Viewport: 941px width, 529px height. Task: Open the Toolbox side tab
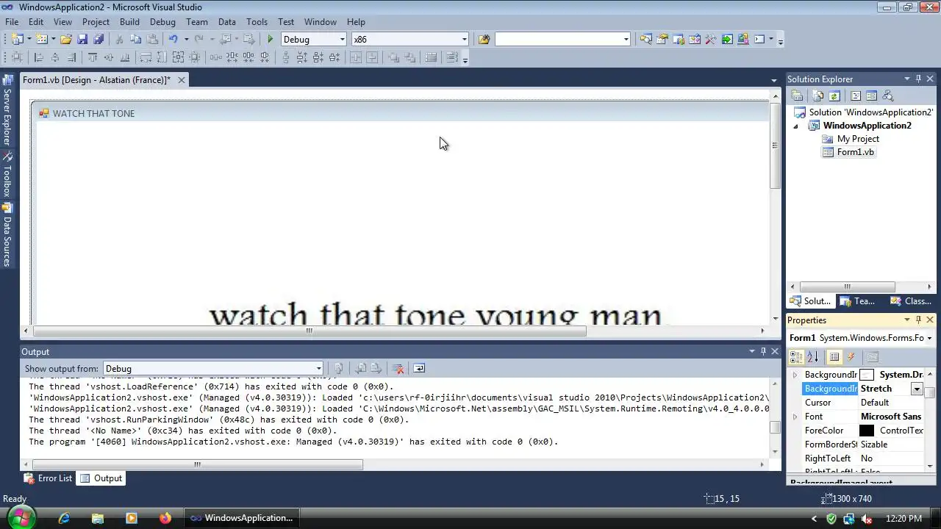pos(7,176)
